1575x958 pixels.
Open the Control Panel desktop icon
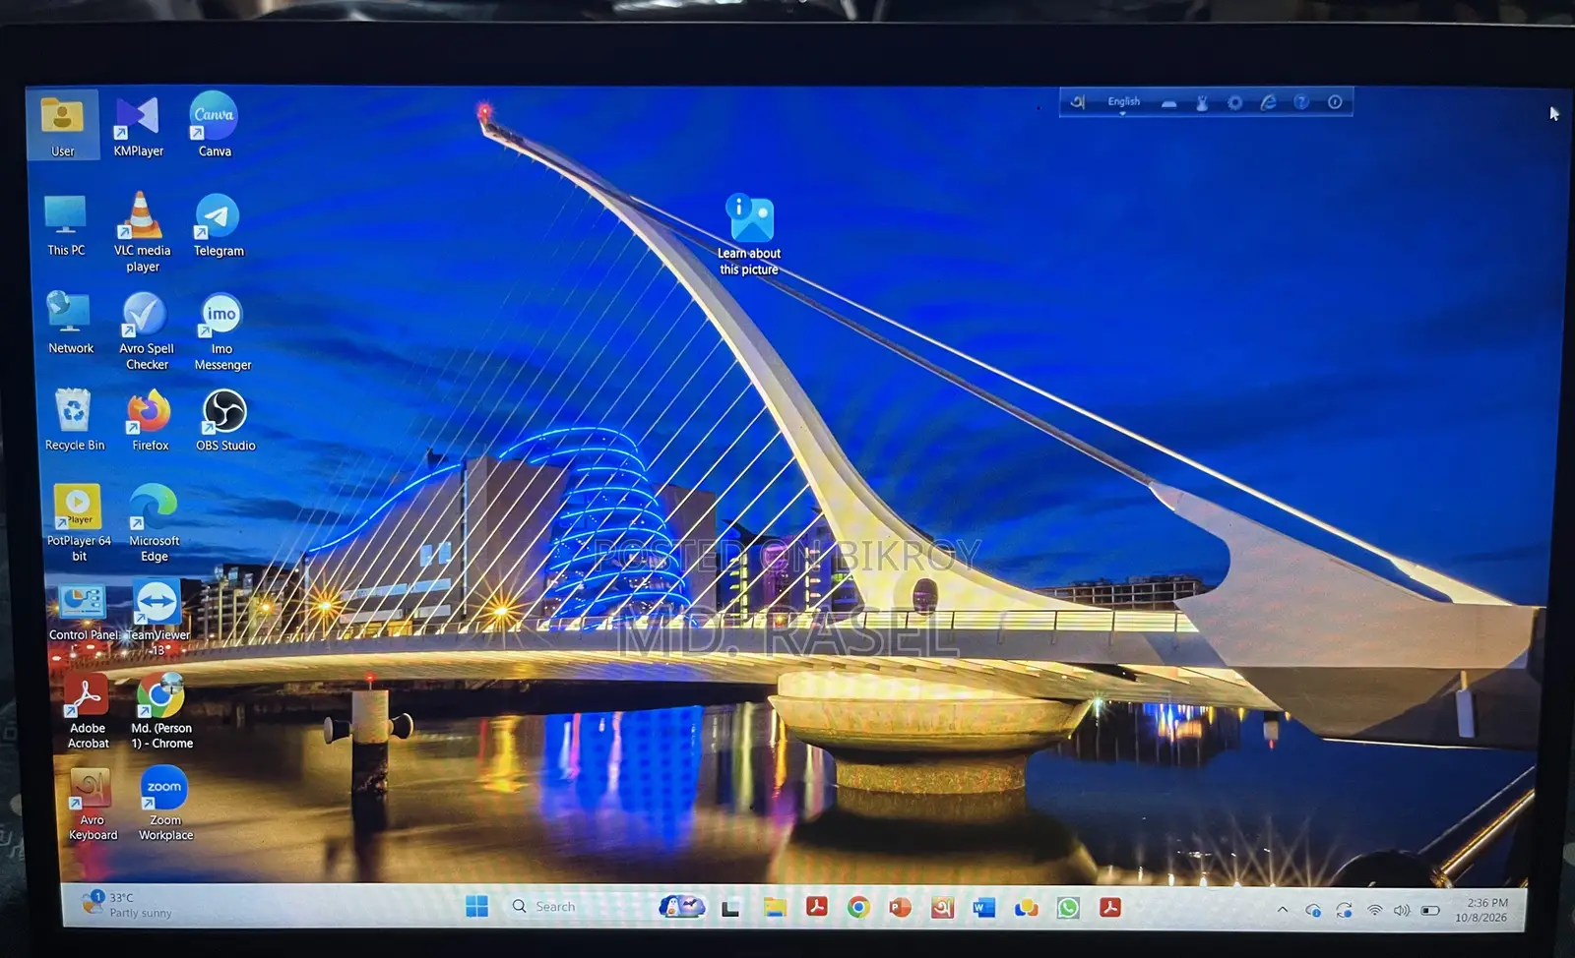(x=83, y=612)
